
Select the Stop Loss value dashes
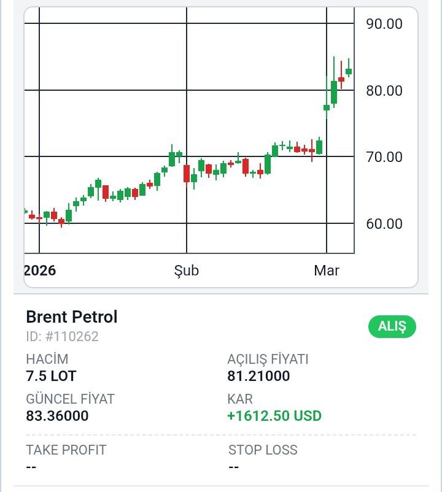click(233, 467)
